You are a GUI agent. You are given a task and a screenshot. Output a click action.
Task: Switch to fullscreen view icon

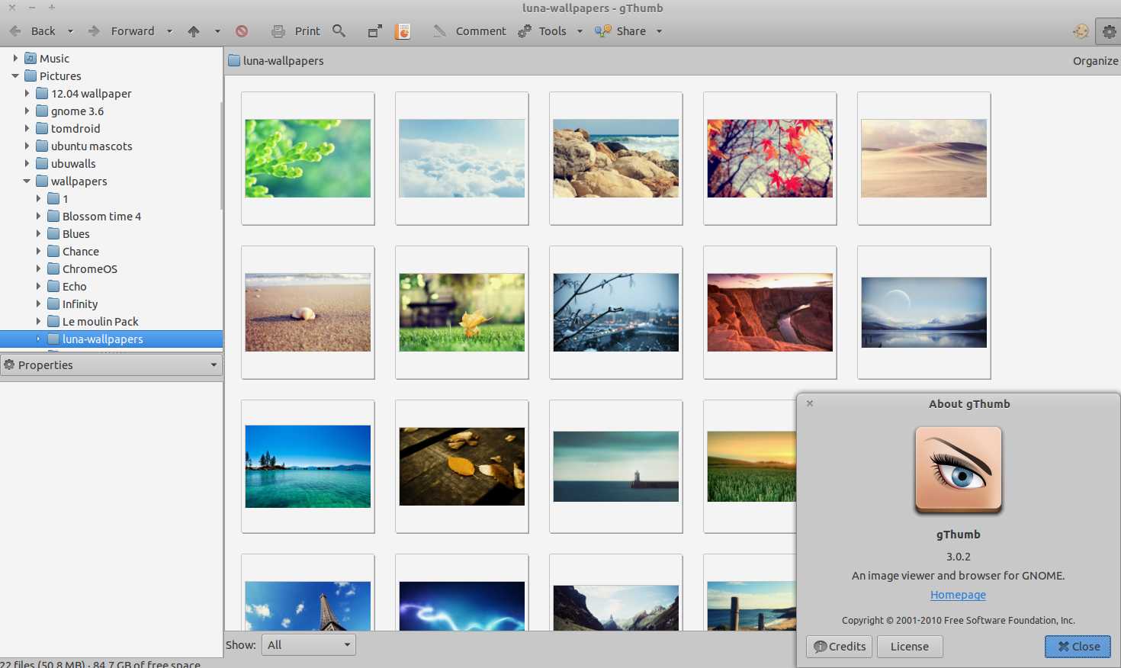(375, 31)
